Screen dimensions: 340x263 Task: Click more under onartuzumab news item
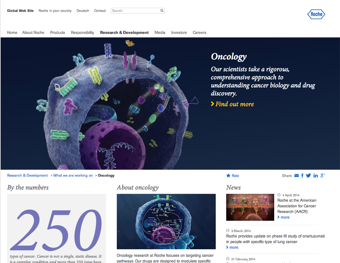[232, 247]
